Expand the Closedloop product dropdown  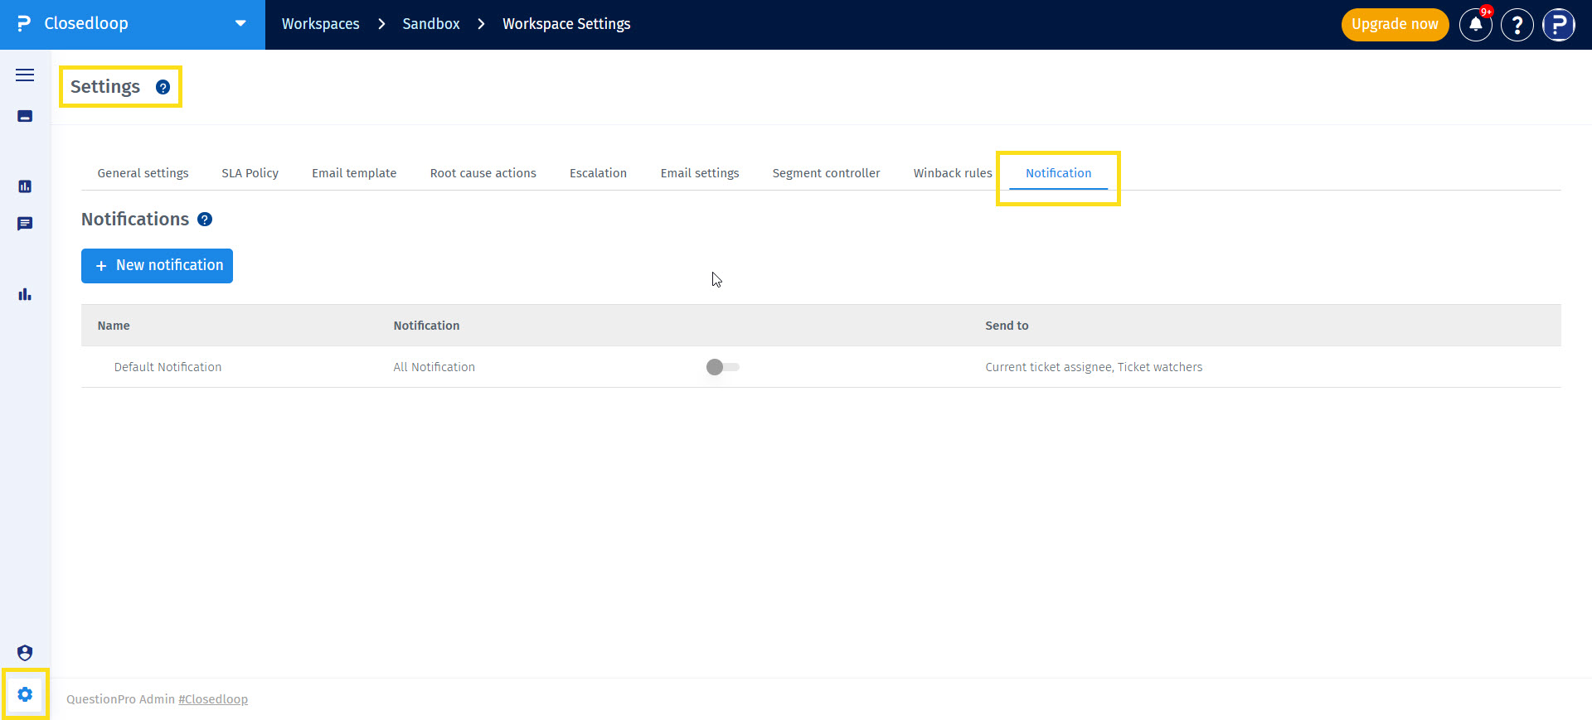pyautogui.click(x=240, y=24)
